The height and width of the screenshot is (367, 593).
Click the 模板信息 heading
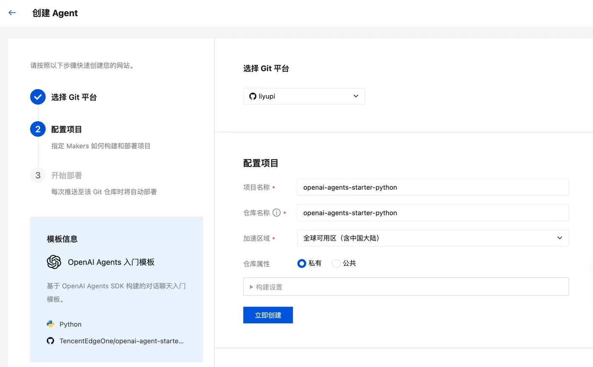62,239
